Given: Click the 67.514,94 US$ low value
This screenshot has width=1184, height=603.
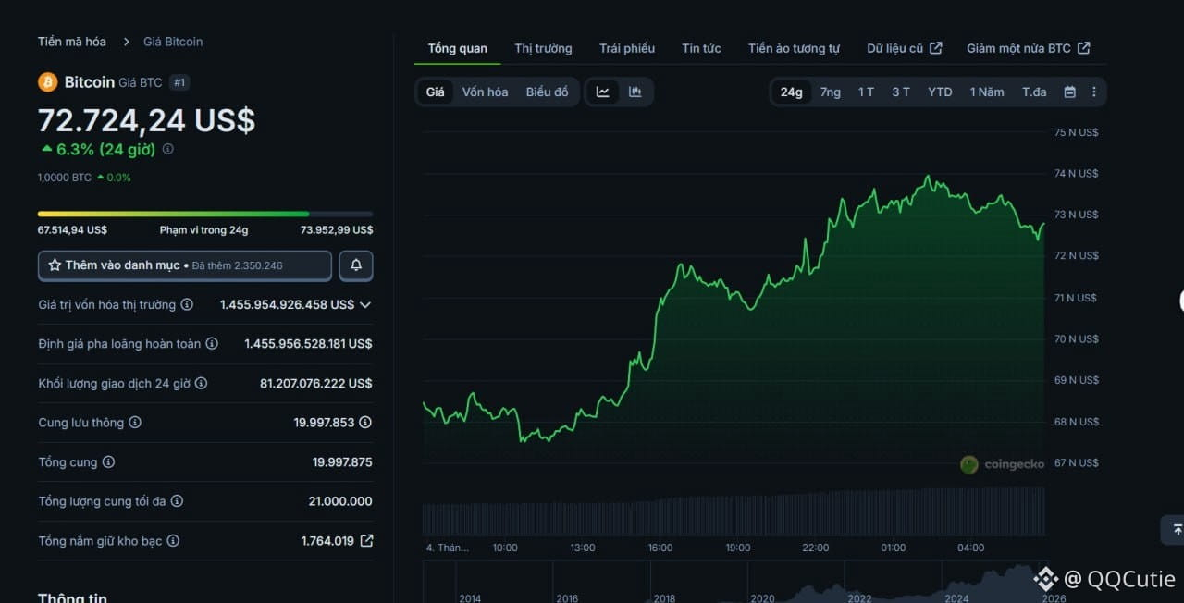Looking at the screenshot, I should click(x=72, y=229).
